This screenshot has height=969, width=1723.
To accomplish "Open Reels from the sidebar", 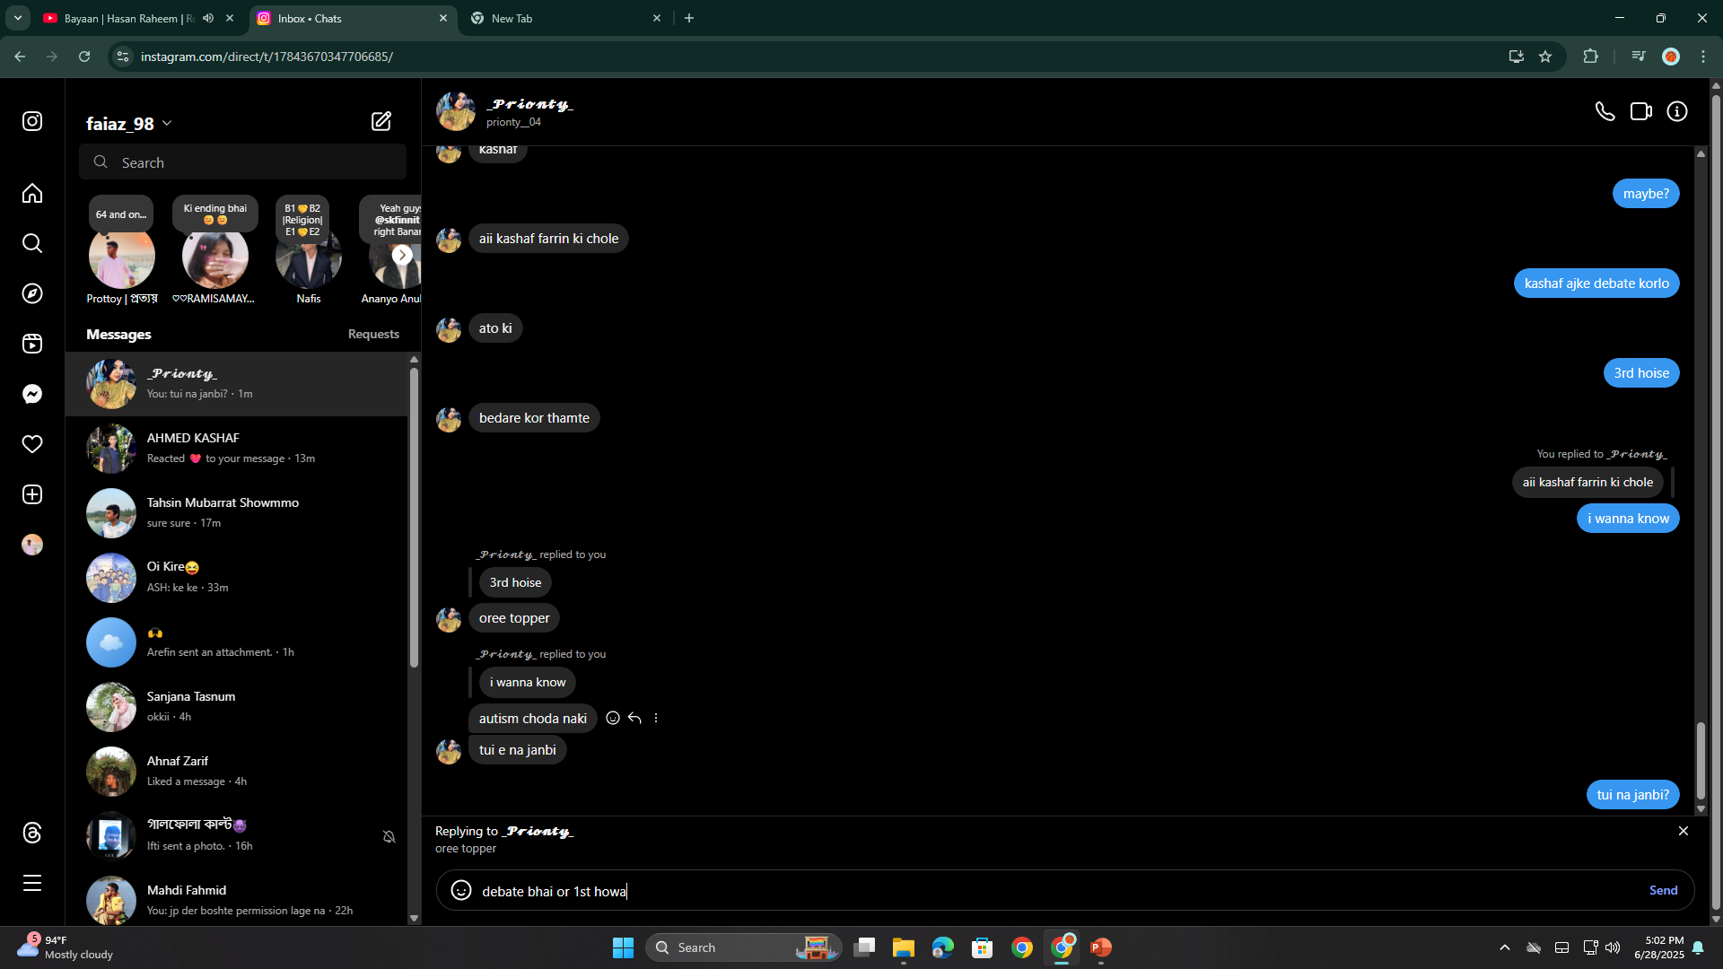I will [32, 344].
